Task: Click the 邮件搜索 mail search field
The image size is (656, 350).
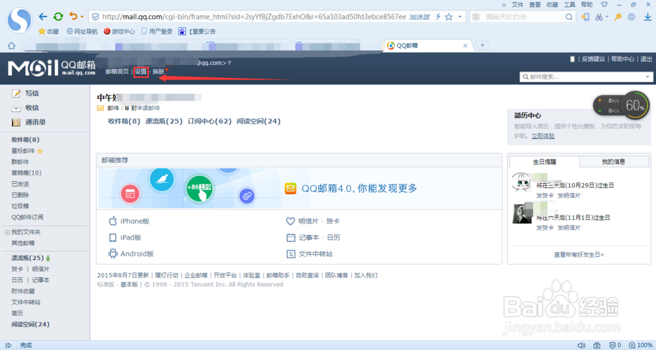Action: (582, 77)
